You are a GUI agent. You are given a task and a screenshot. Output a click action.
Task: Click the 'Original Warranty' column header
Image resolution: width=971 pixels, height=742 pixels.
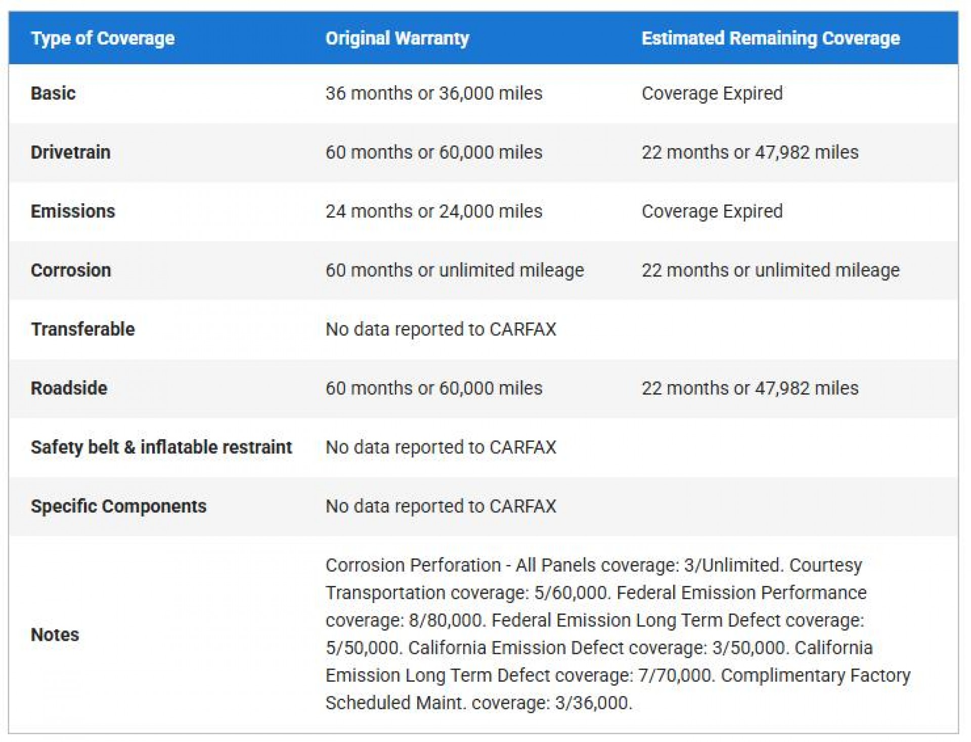[397, 38]
